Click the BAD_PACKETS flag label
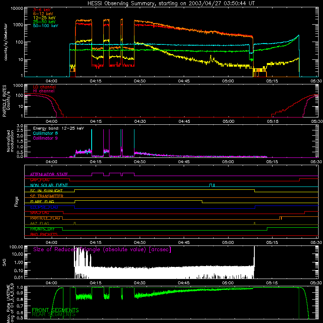Image resolution: width=323 pixels, height=323 pixels. coord(44,234)
